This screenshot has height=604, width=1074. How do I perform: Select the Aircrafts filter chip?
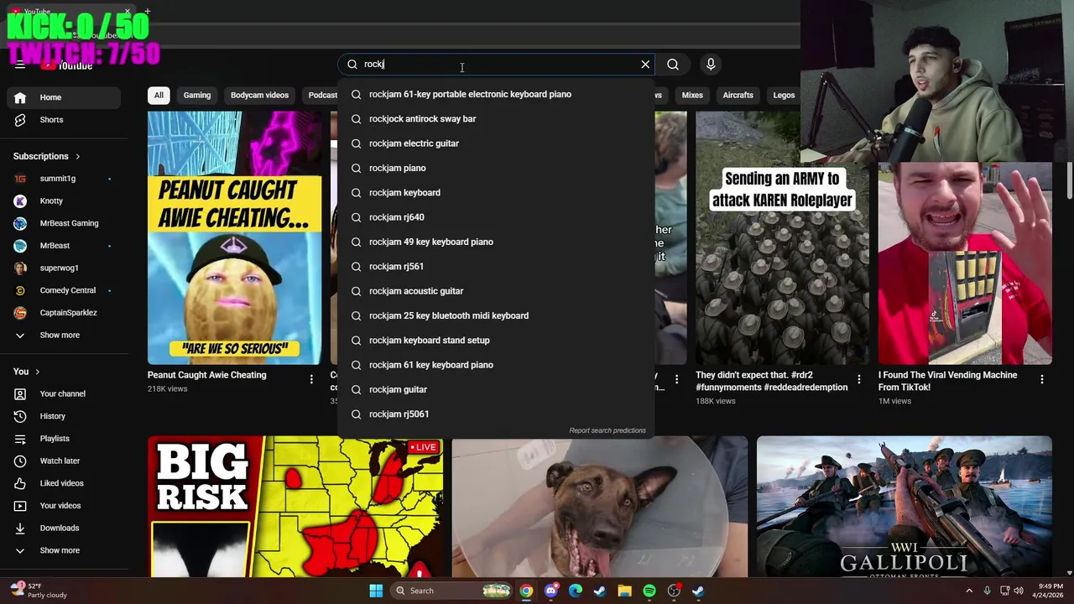click(x=738, y=95)
